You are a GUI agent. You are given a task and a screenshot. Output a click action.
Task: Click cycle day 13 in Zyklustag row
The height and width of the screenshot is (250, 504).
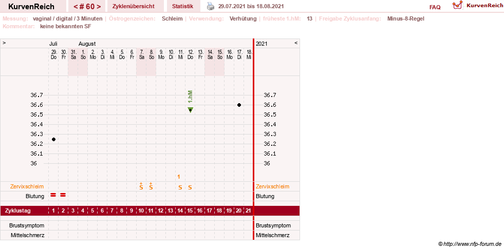click(x=171, y=211)
